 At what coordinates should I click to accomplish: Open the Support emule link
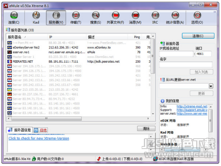click(x=192, y=110)
